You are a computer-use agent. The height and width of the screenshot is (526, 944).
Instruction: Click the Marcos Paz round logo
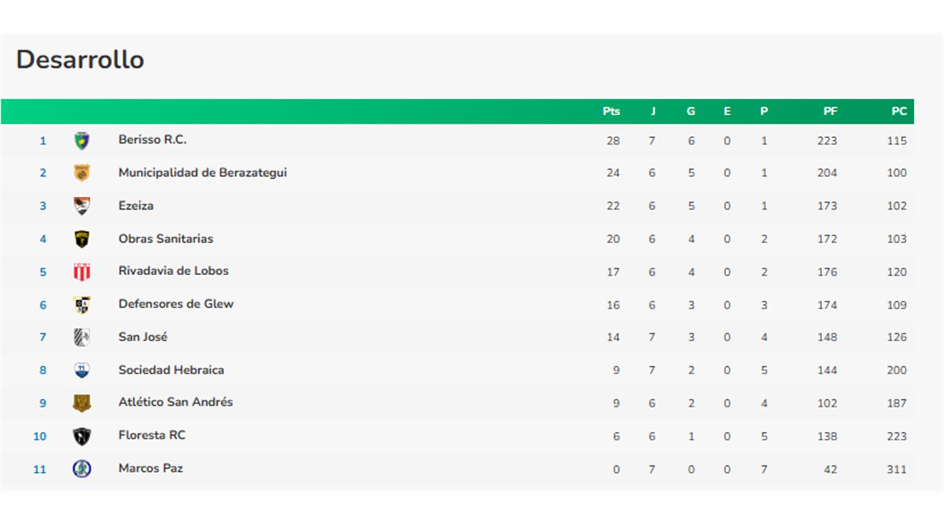click(x=82, y=469)
